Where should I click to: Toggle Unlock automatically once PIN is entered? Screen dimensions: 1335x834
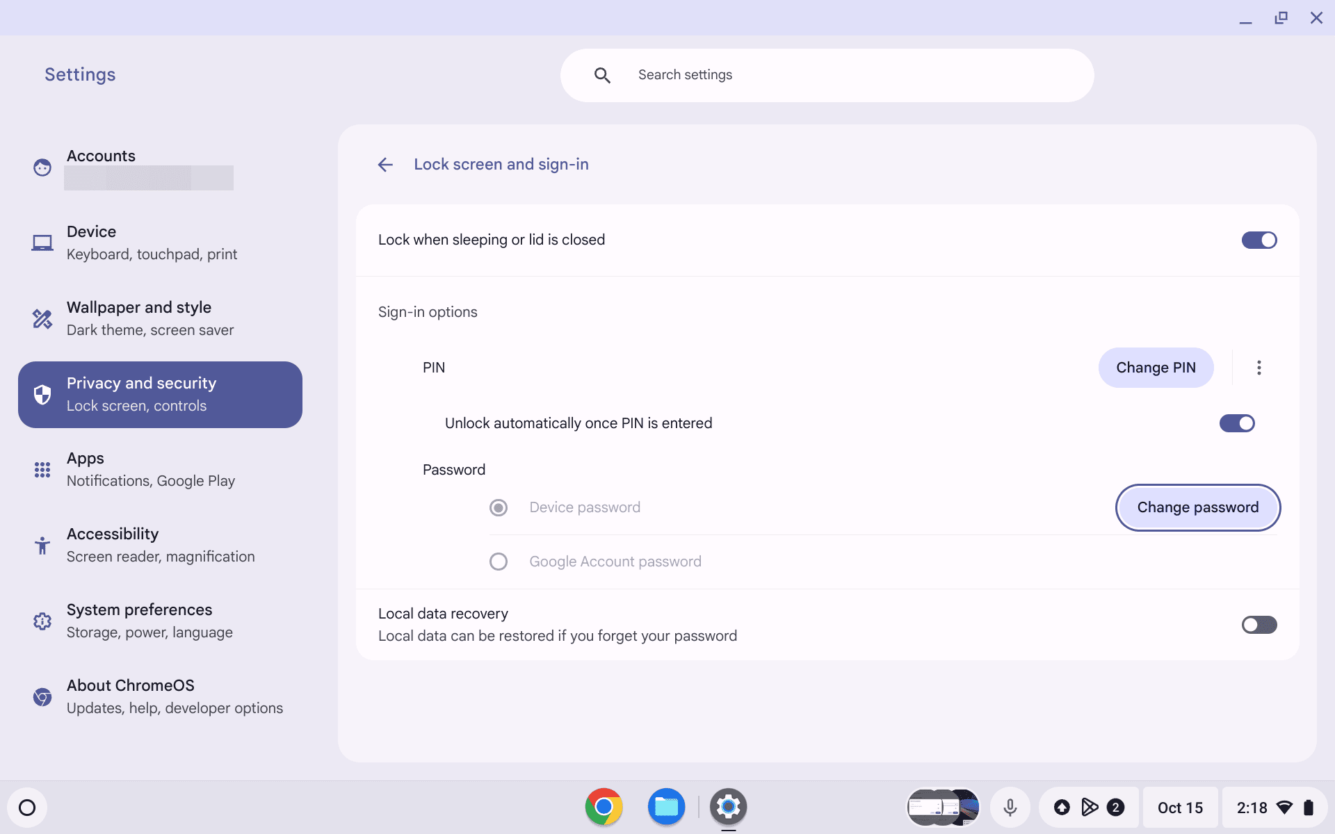1237,423
